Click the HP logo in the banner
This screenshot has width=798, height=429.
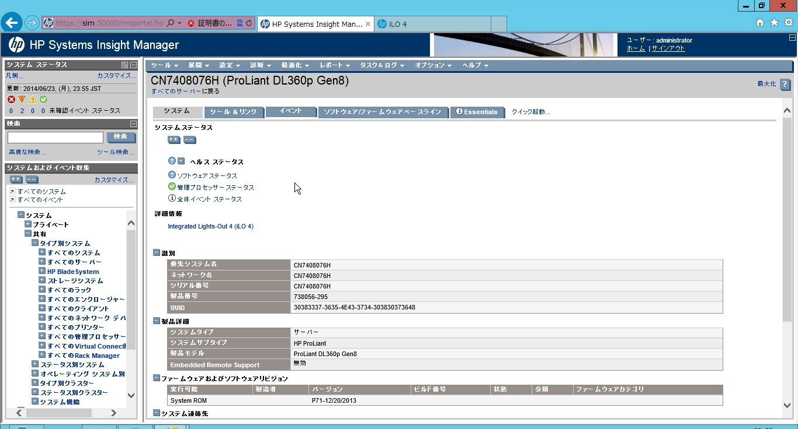tap(16, 45)
